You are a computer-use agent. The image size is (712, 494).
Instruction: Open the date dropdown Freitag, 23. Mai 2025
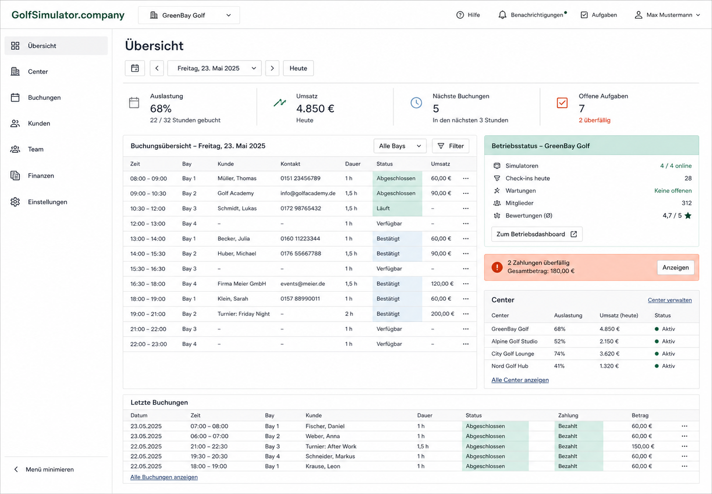215,68
